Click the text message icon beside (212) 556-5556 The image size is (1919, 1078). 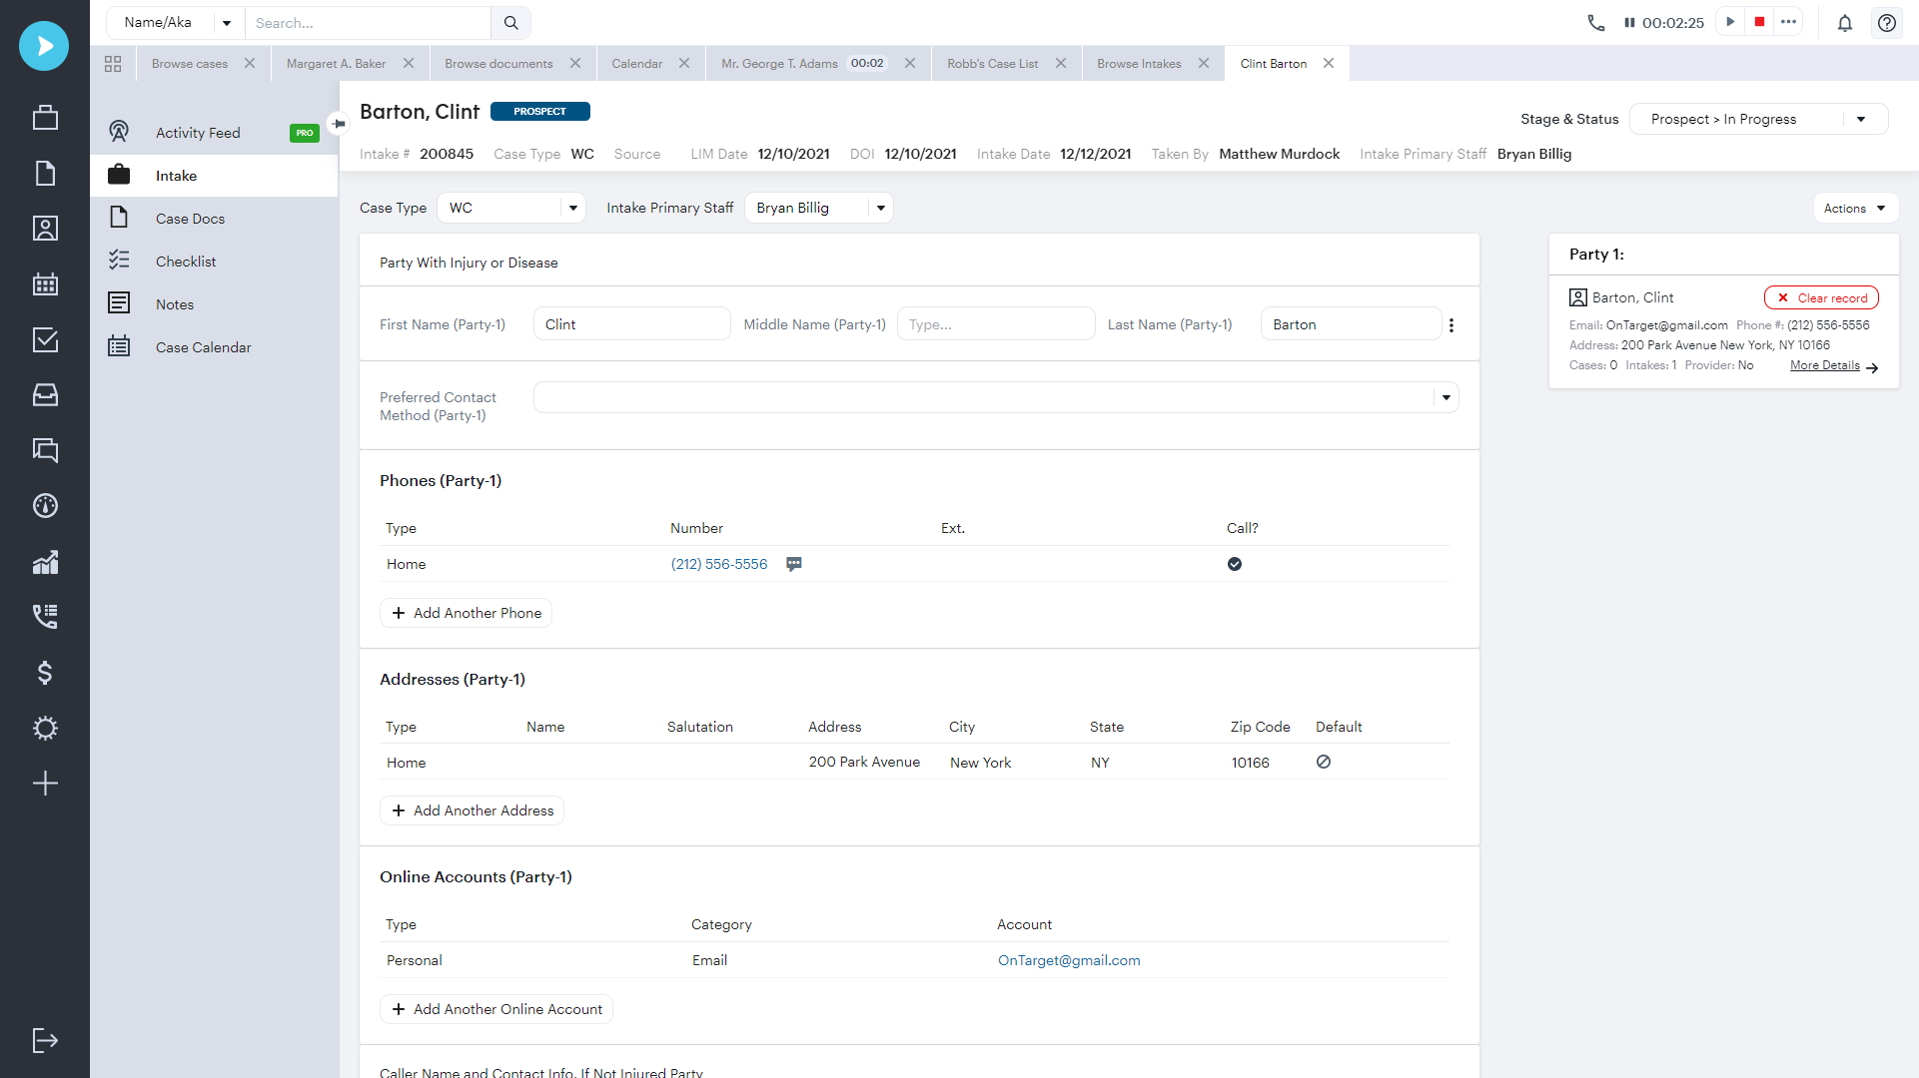pos(794,564)
